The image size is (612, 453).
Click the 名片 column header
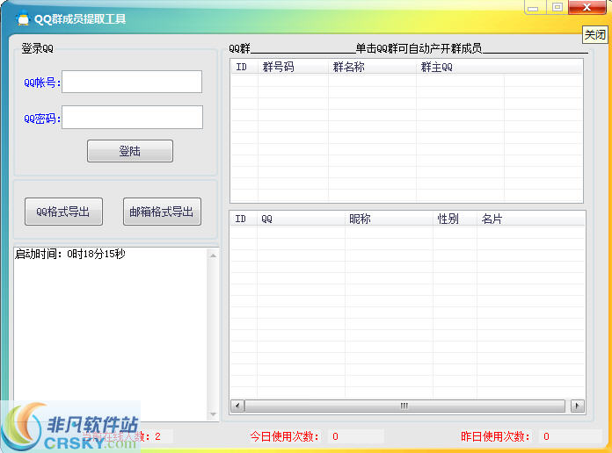[530, 219]
